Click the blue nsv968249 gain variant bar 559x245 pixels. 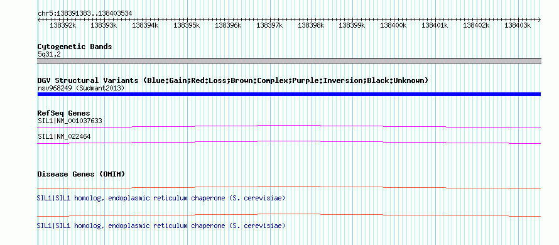289,94
